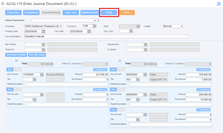Click Tax field S01 on 200,000.00 Cr. line

131,99
